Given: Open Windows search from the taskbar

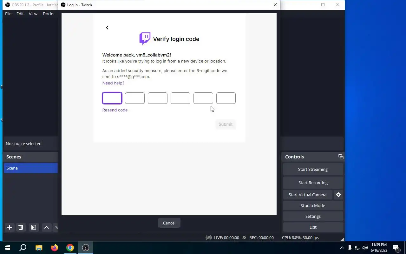Looking at the screenshot, I should [x=23, y=248].
